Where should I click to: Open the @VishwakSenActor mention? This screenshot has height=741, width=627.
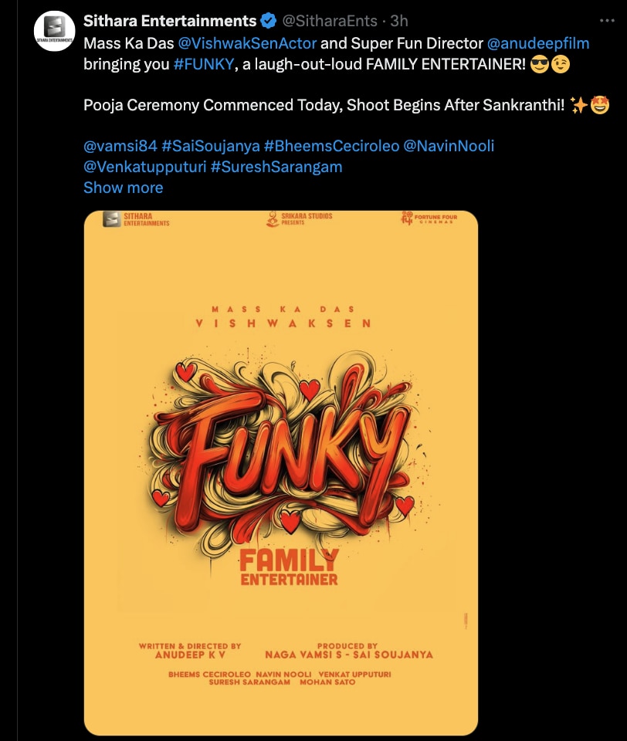point(247,43)
